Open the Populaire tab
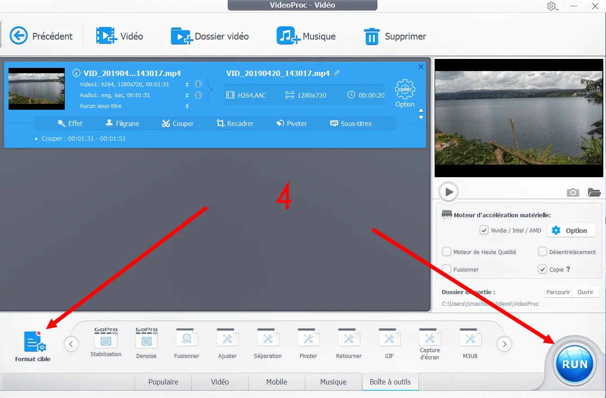The height and width of the screenshot is (398, 606). tap(163, 382)
